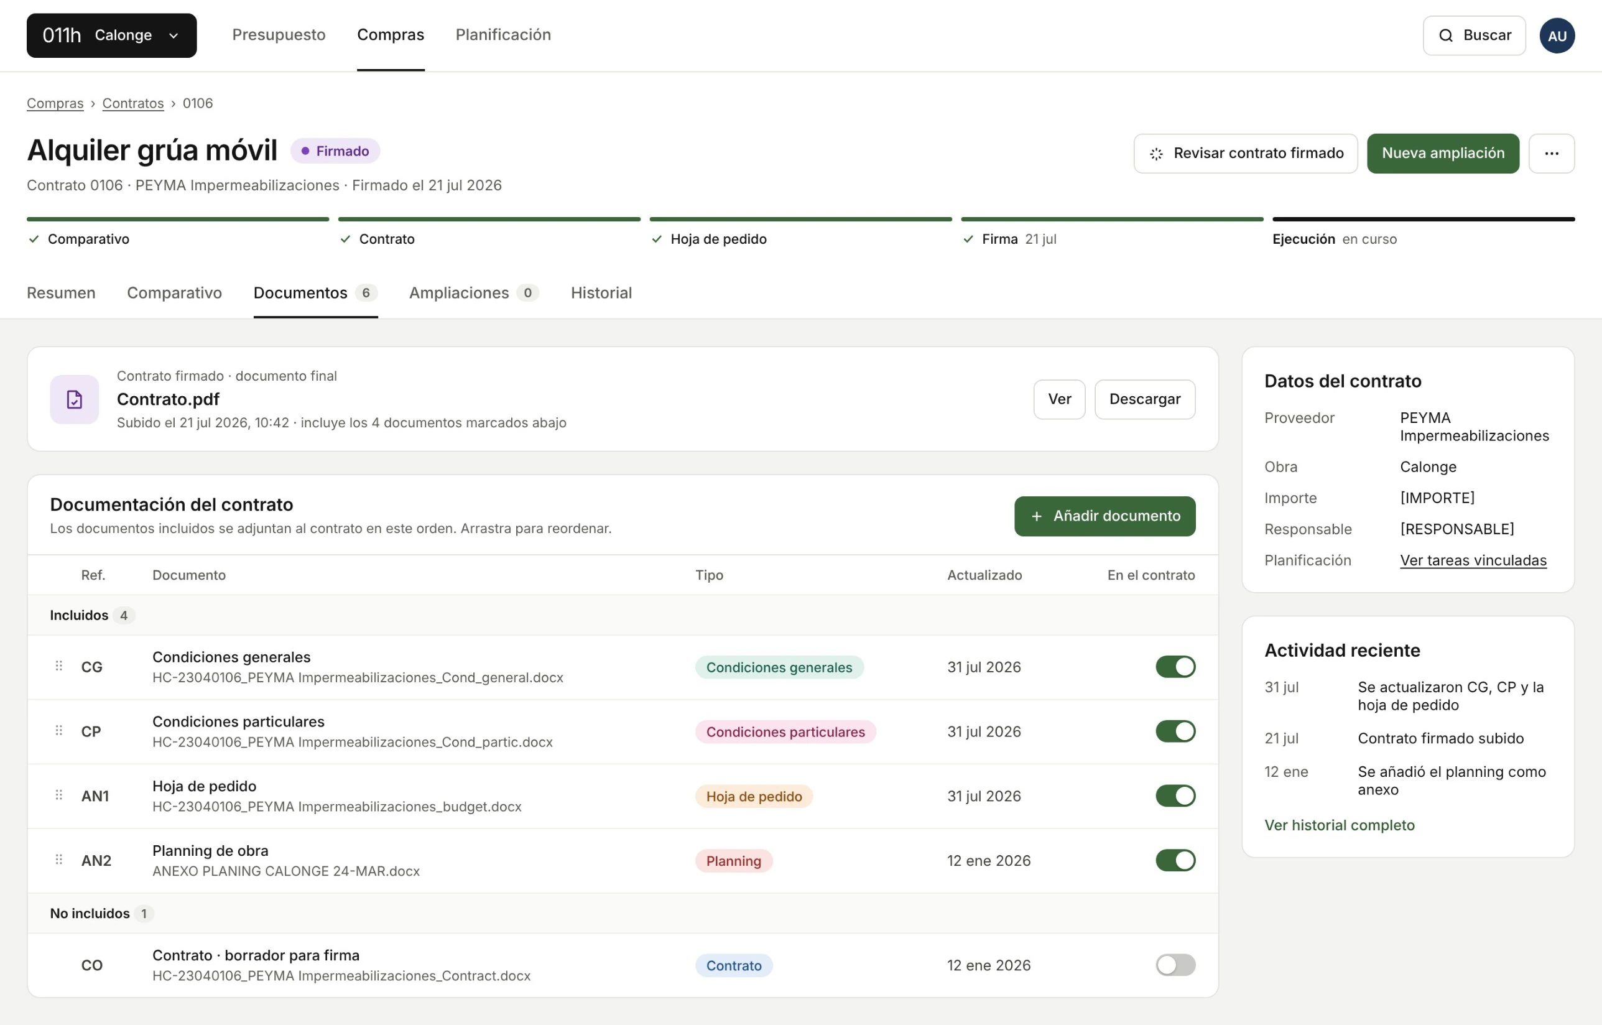Go to the Compras section

(391, 35)
